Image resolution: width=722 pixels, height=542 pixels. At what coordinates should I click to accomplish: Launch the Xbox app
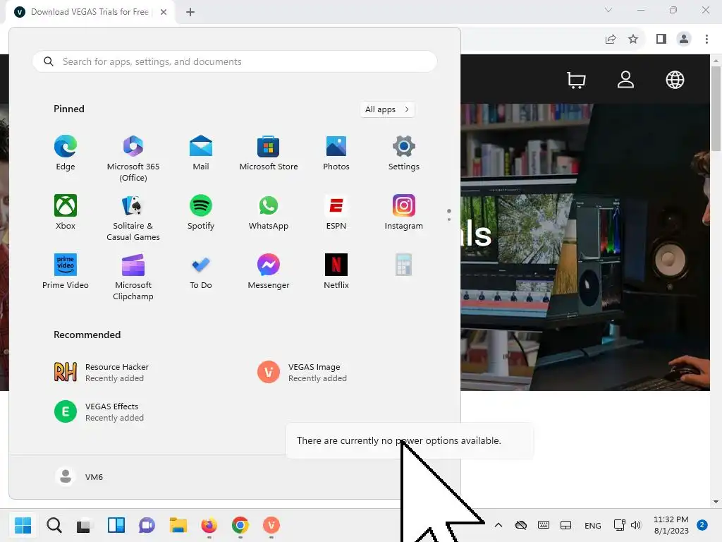(x=66, y=212)
